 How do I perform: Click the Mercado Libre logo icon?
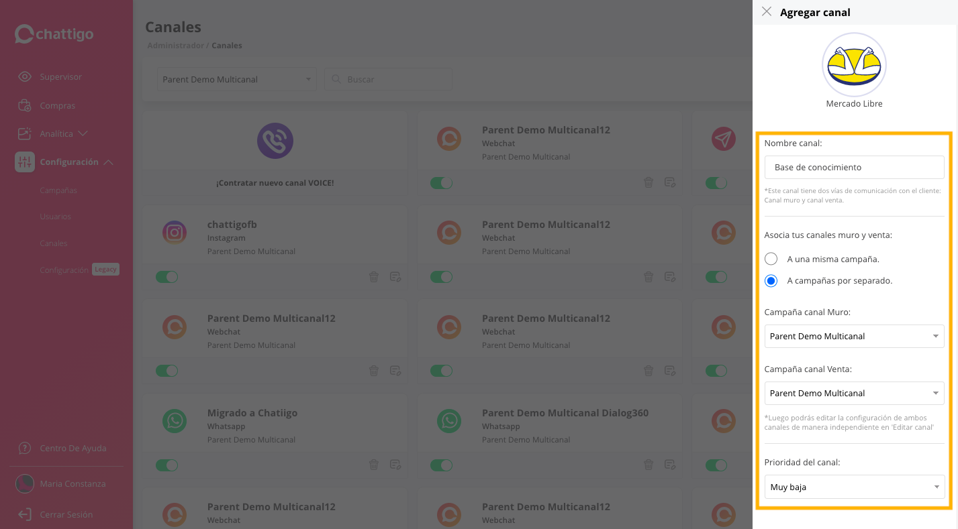coord(854,65)
